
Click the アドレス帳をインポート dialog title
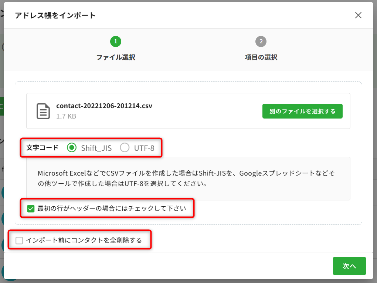(55, 15)
